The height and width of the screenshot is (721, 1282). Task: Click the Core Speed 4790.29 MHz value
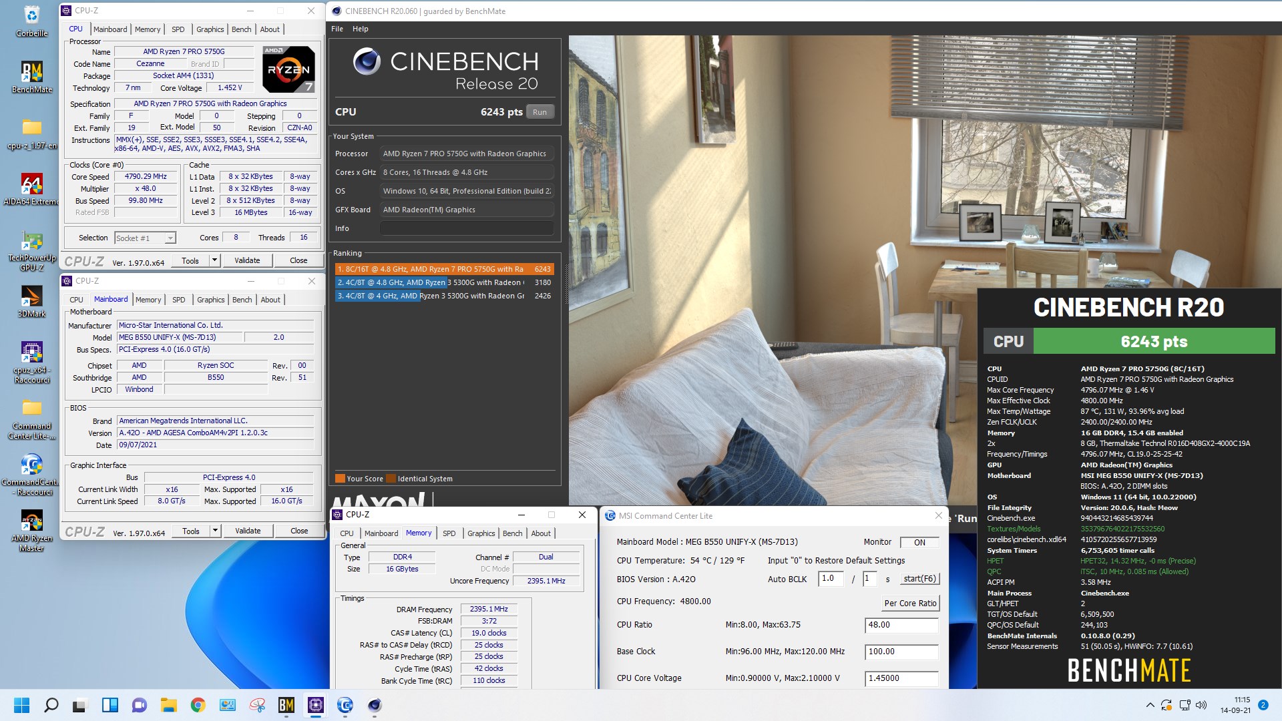click(146, 177)
